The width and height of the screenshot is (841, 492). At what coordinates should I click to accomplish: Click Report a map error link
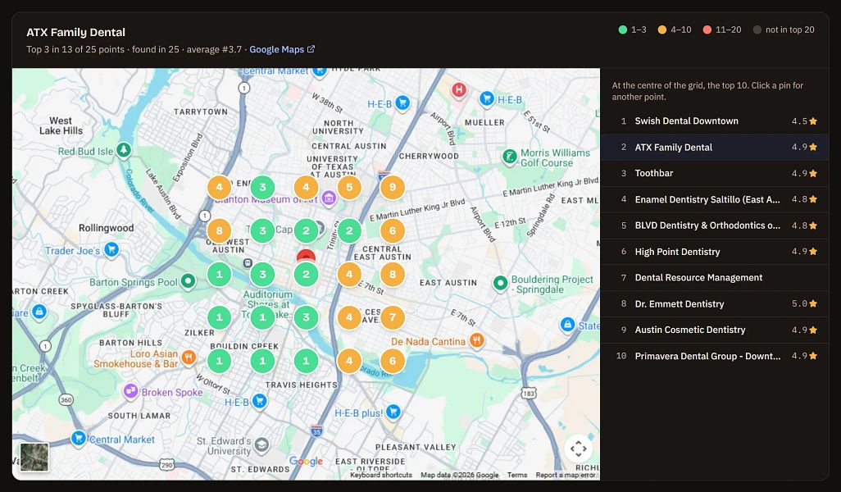[566, 475]
